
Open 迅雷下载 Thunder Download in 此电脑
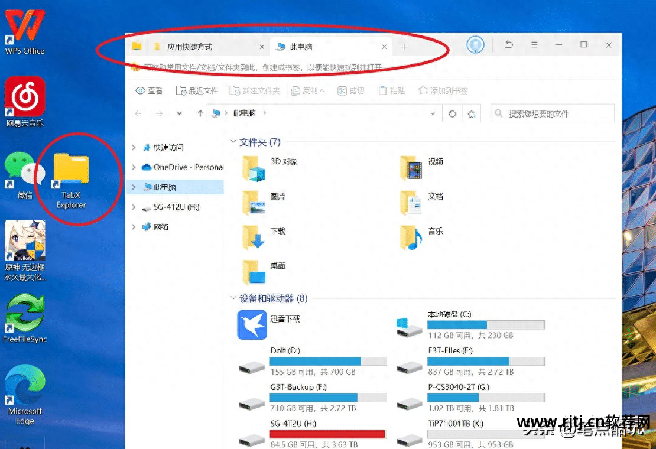coord(251,324)
